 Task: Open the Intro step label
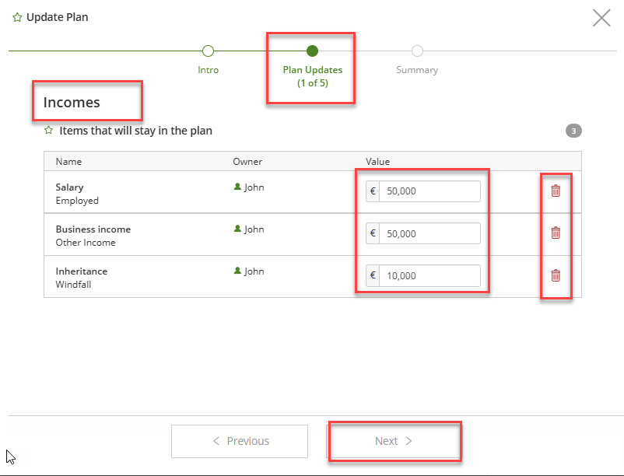pyautogui.click(x=209, y=70)
